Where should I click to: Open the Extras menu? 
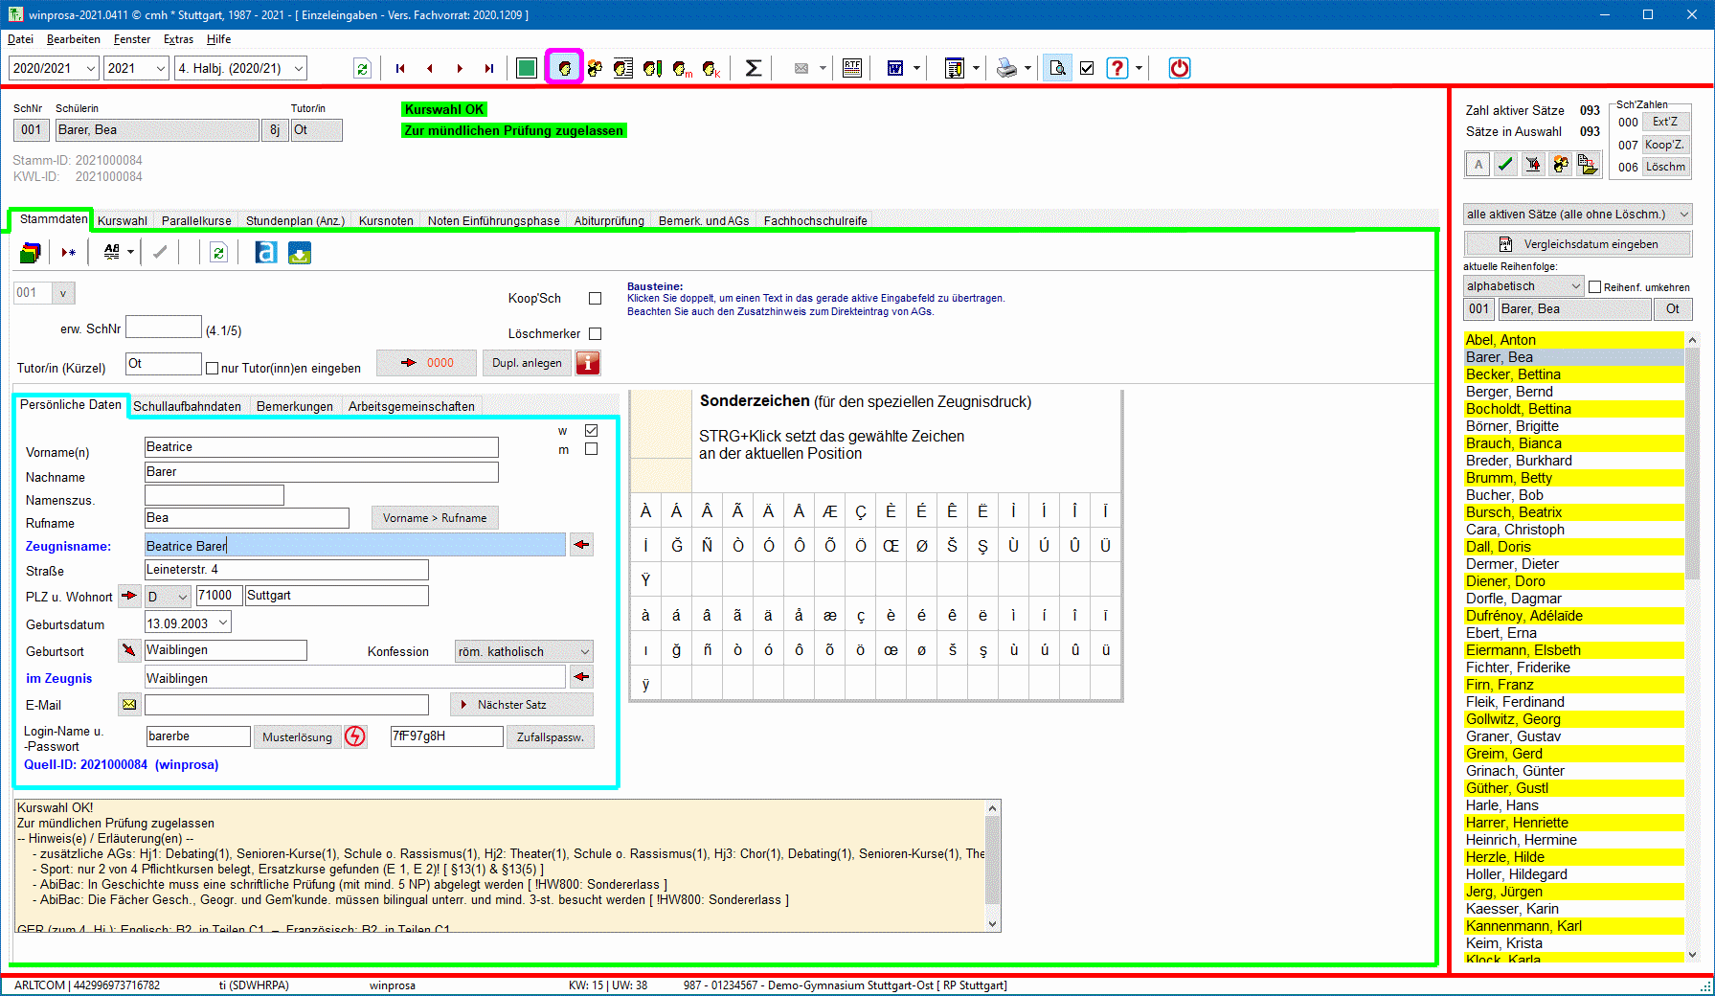click(x=178, y=39)
